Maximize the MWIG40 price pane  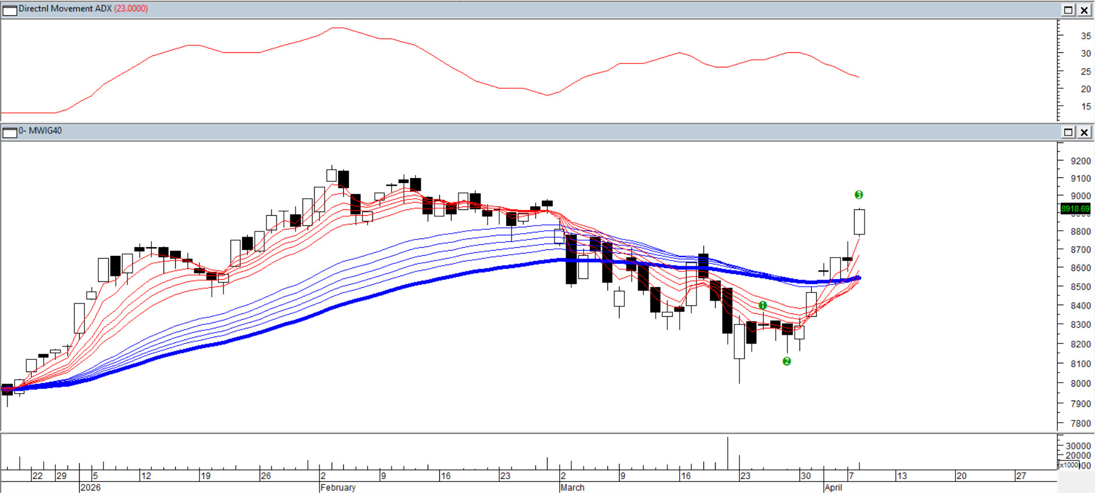click(1068, 132)
